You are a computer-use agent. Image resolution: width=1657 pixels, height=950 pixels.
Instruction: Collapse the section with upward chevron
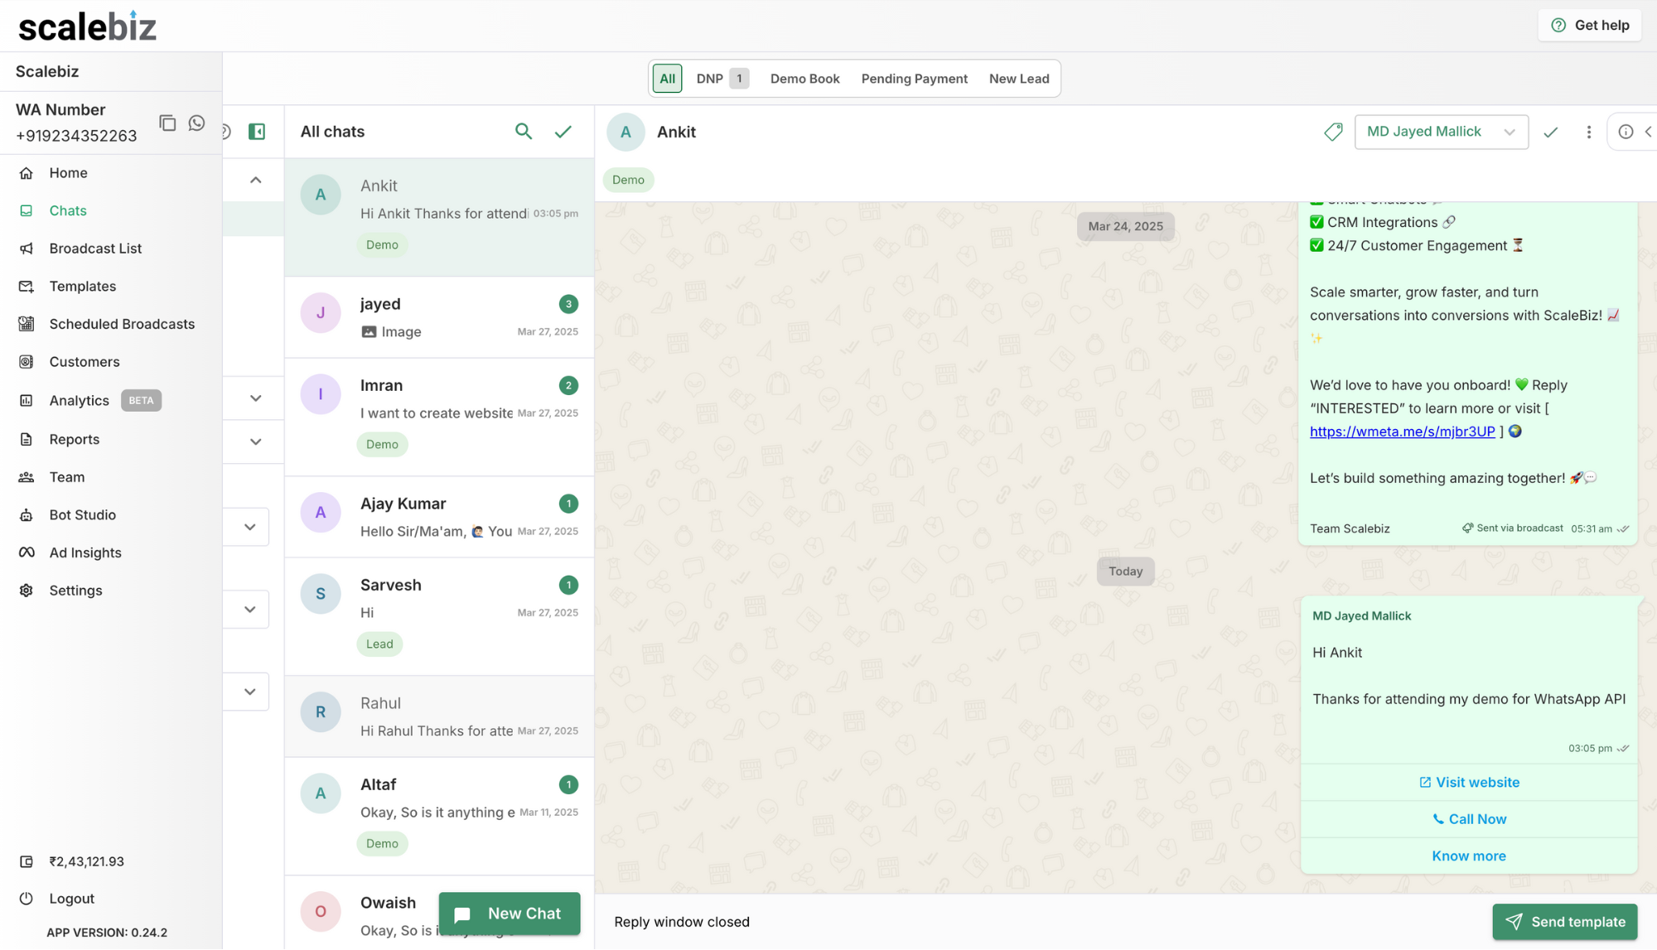click(255, 180)
